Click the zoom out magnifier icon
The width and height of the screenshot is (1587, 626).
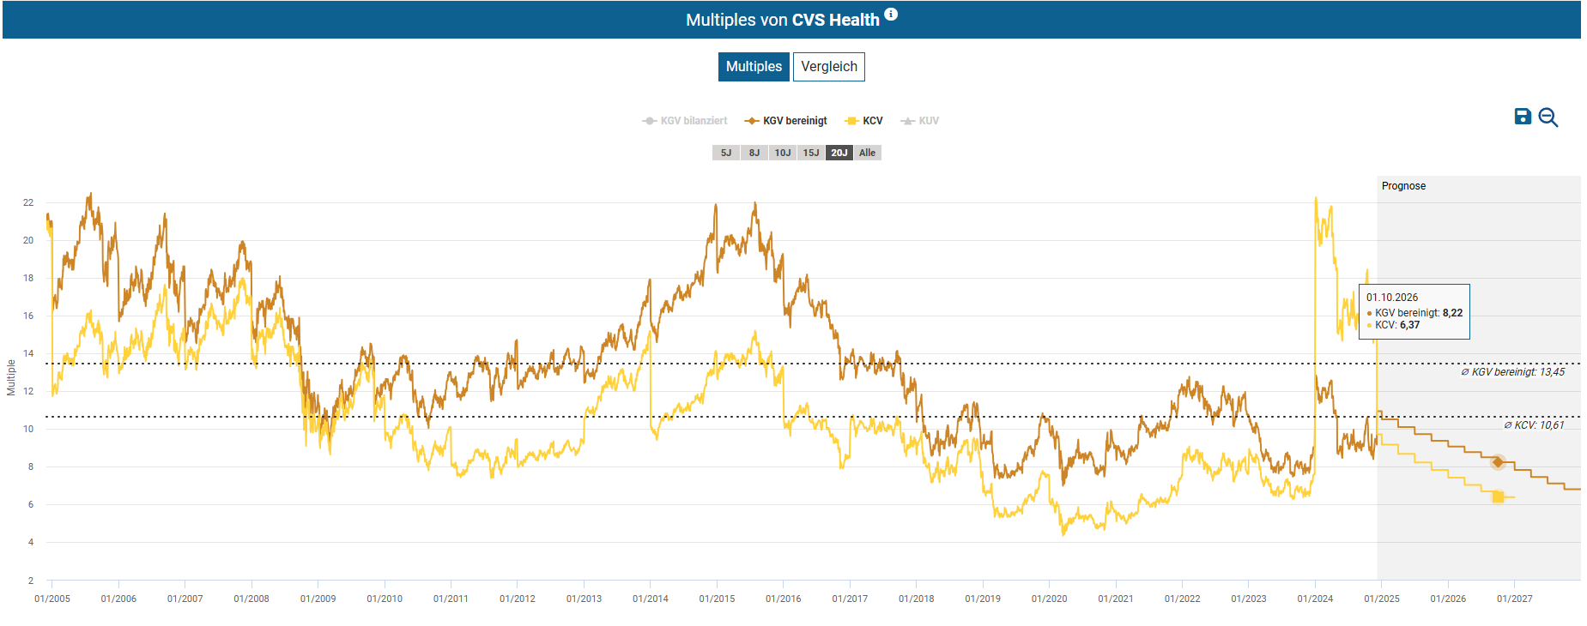1548,117
